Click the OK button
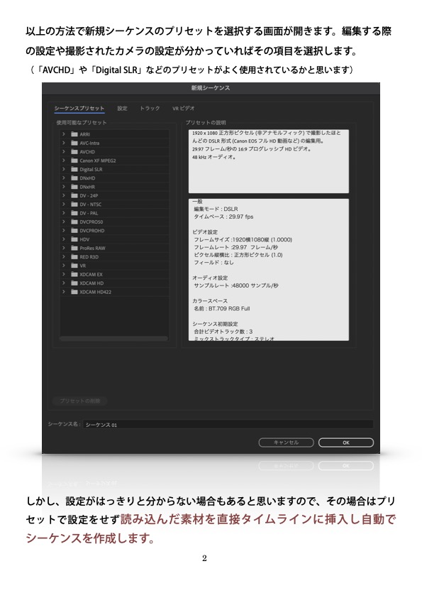422x598 pixels. [x=346, y=442]
